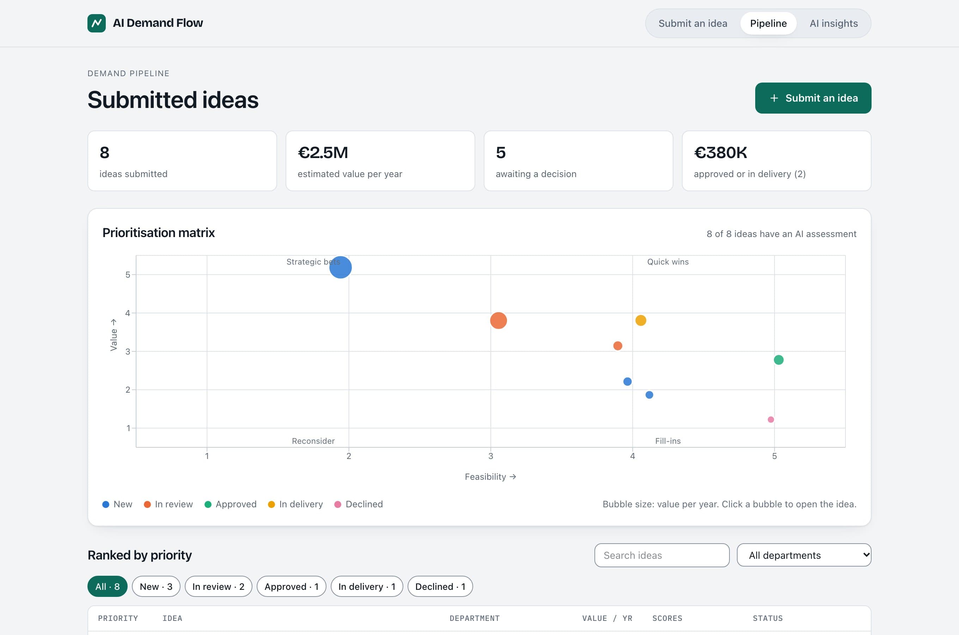This screenshot has height=635, width=959.
Task: Open the Submit an idea nav tab
Action: point(693,24)
